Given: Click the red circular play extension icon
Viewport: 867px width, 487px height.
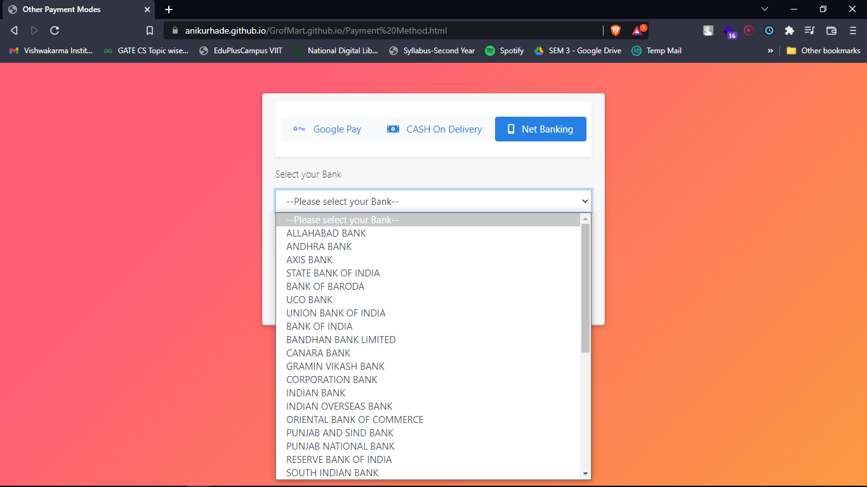Looking at the screenshot, I should tap(749, 30).
